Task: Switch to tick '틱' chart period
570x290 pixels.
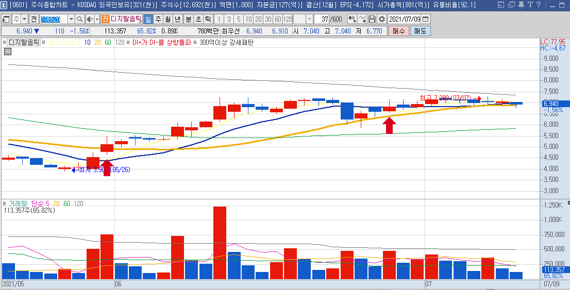Action: tap(208, 19)
